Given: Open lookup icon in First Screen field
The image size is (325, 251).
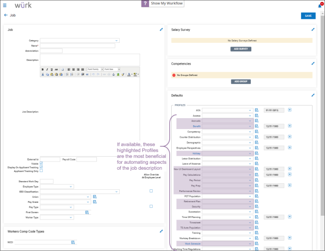Looking at the screenshot, I should pyautogui.click(x=87, y=212).
